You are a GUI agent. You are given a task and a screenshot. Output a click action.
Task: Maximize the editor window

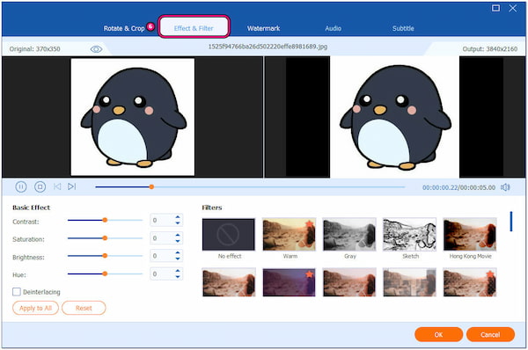(495, 8)
